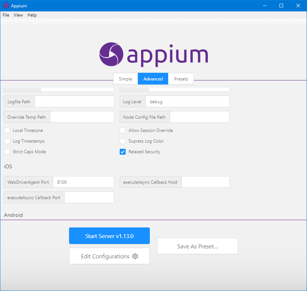Uncheck the Relaxed Security checkbox
This screenshot has width=307, height=291.
click(x=123, y=152)
